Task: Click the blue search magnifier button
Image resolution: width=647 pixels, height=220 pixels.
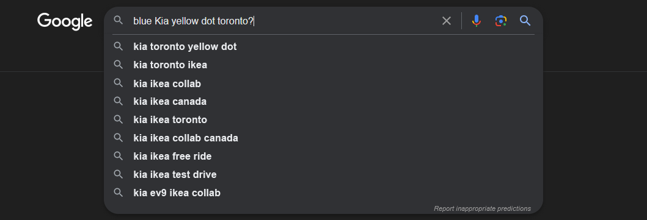Action: [525, 21]
